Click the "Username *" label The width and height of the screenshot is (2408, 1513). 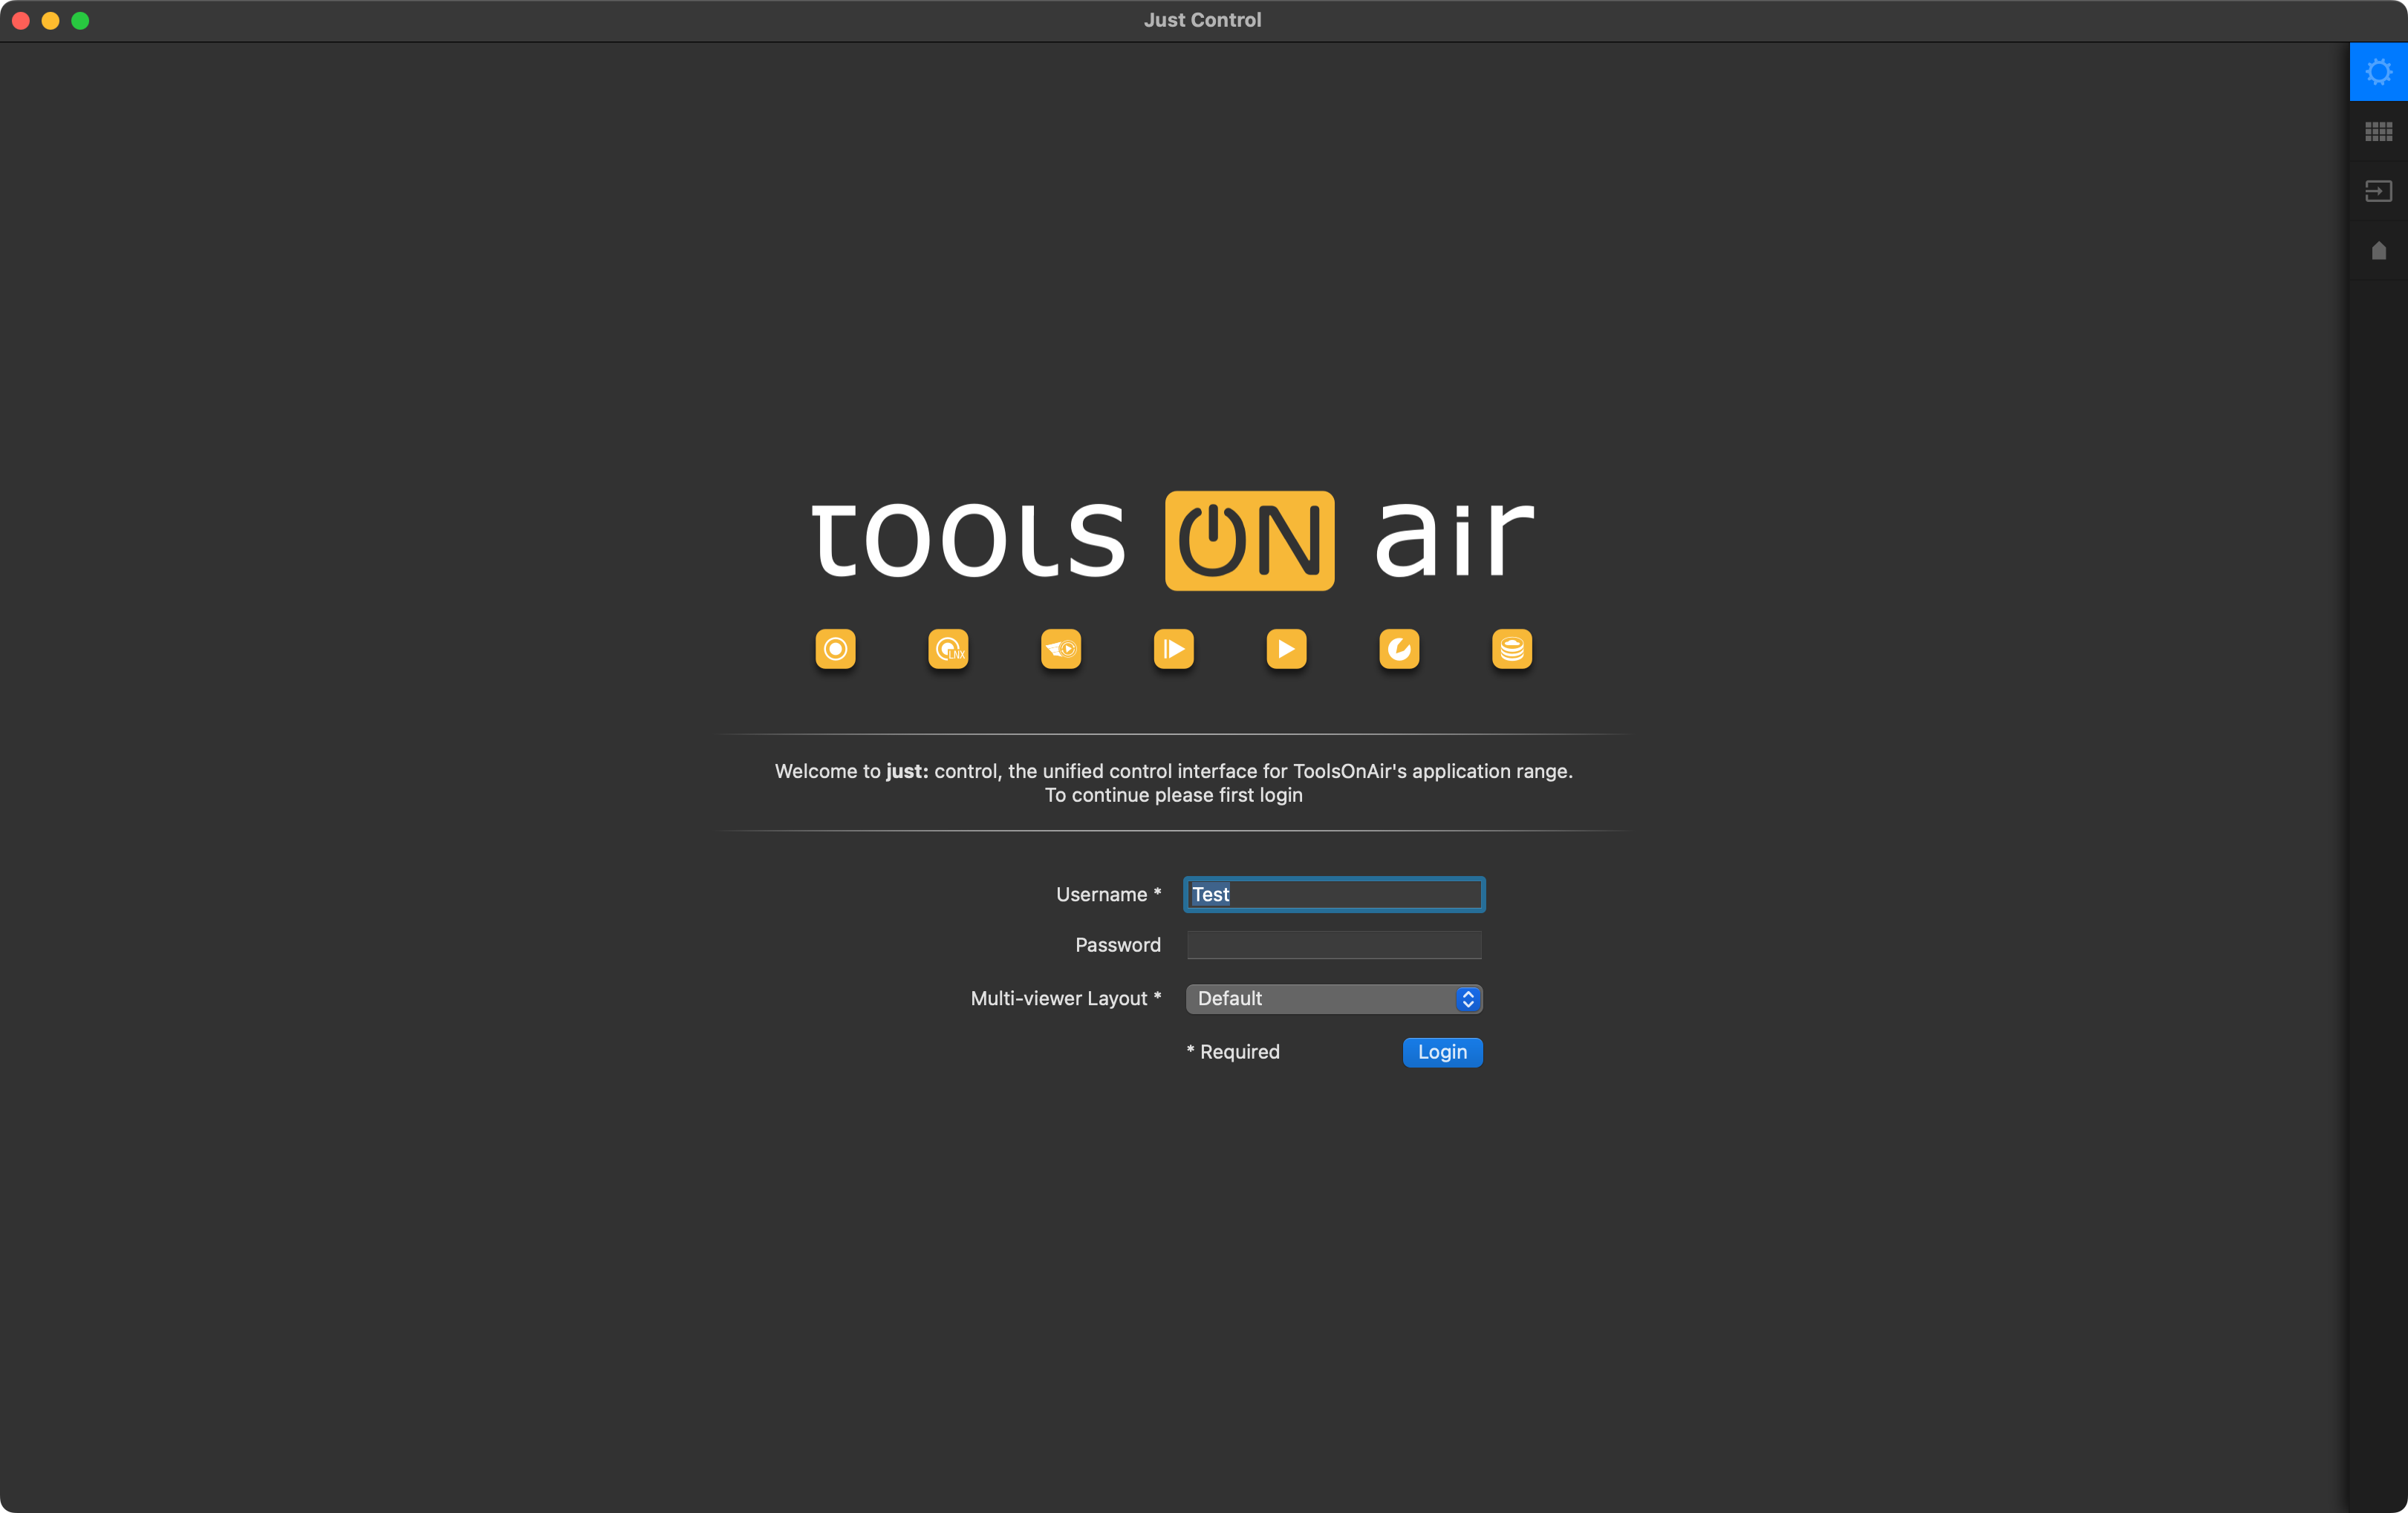[1108, 895]
